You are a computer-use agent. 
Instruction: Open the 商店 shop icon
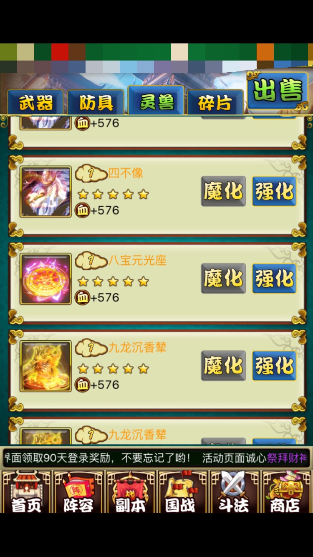(x=286, y=492)
